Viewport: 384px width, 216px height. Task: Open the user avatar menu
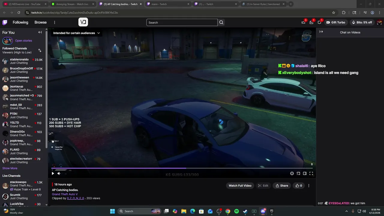coord(379,22)
